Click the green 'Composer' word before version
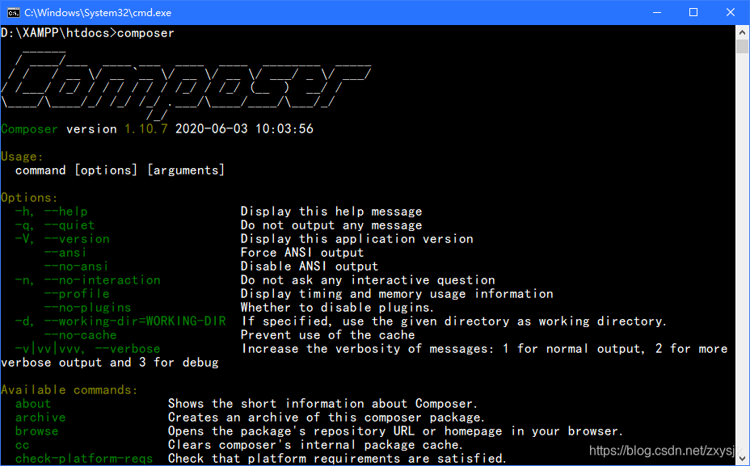The height and width of the screenshot is (466, 750). point(29,129)
